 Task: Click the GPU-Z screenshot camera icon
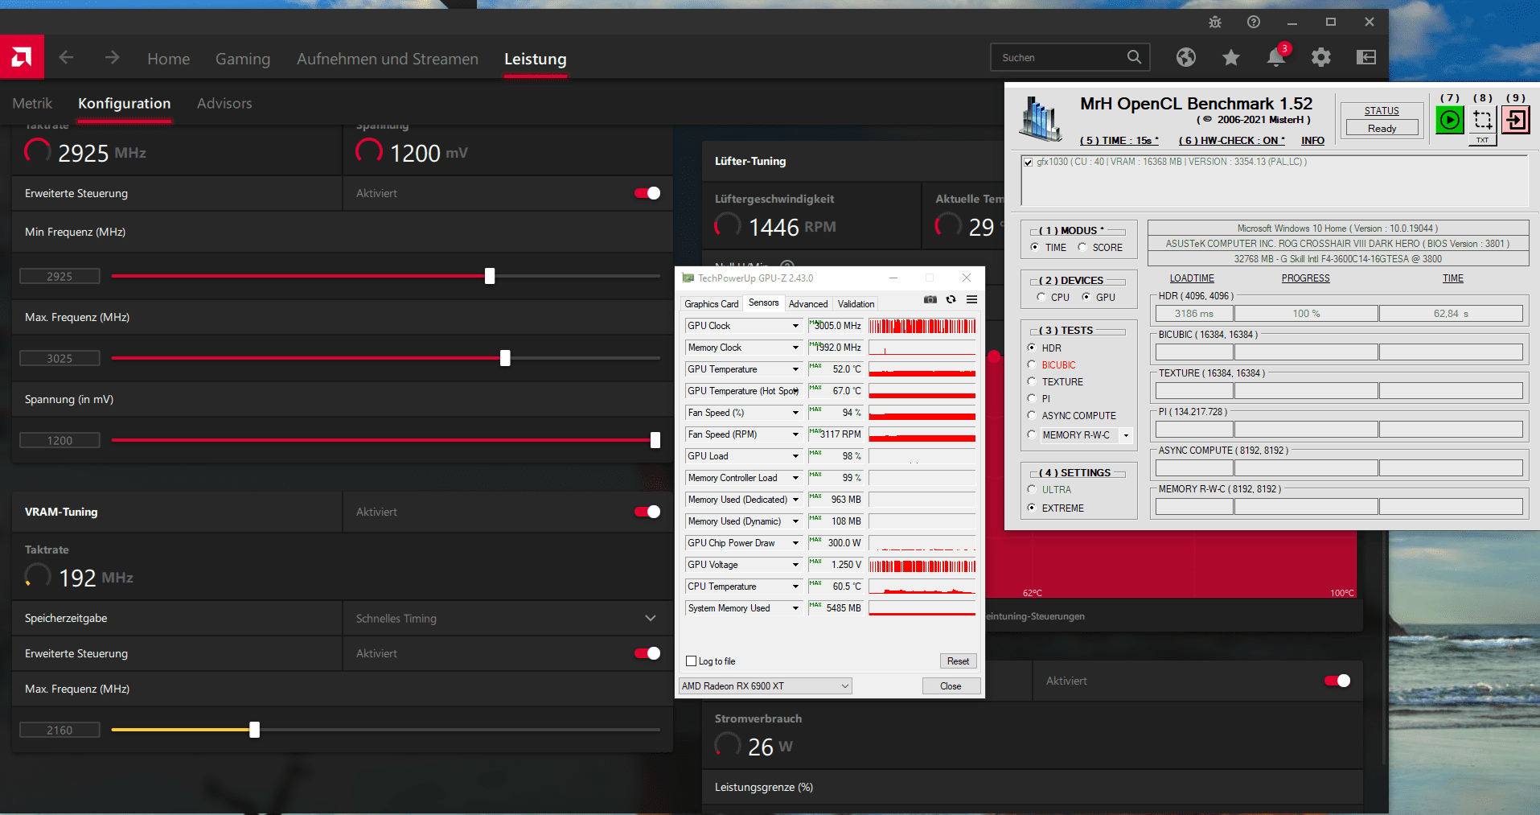tap(930, 299)
